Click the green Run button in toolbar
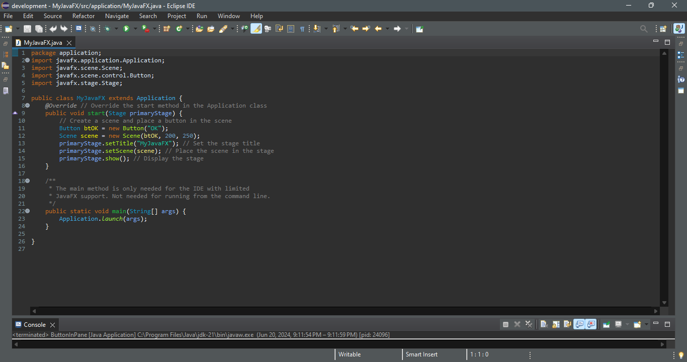Viewport: 687px width, 362px height. click(x=126, y=29)
